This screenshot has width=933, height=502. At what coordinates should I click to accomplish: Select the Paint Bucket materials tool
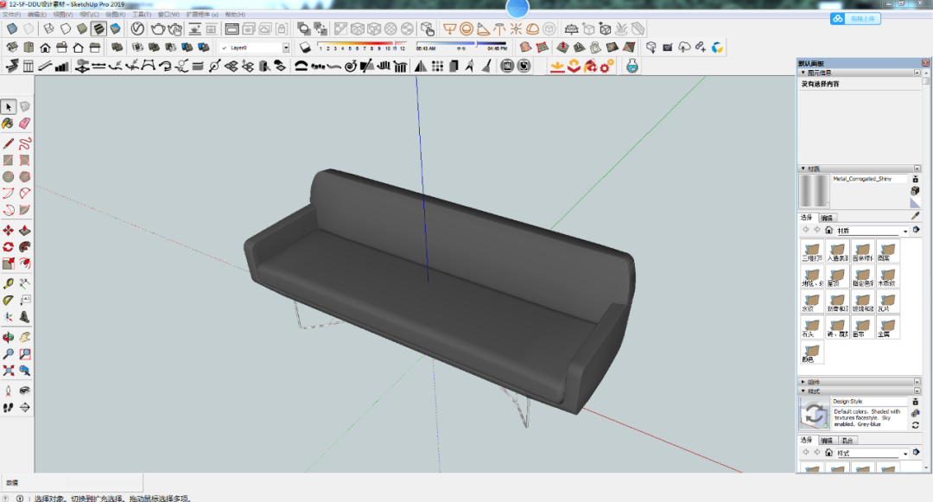(x=7, y=123)
